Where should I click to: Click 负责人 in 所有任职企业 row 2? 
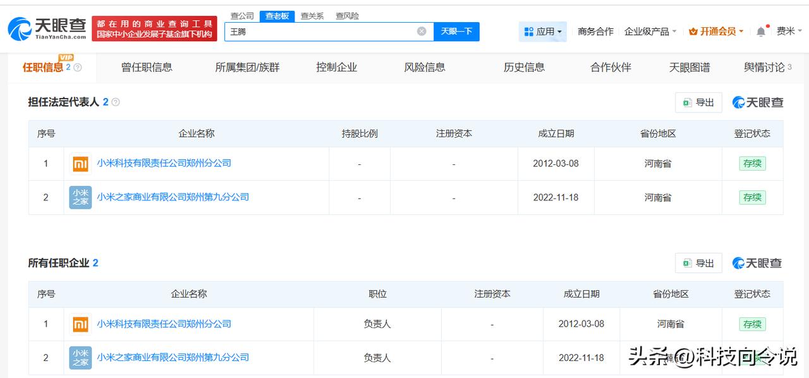click(x=377, y=358)
